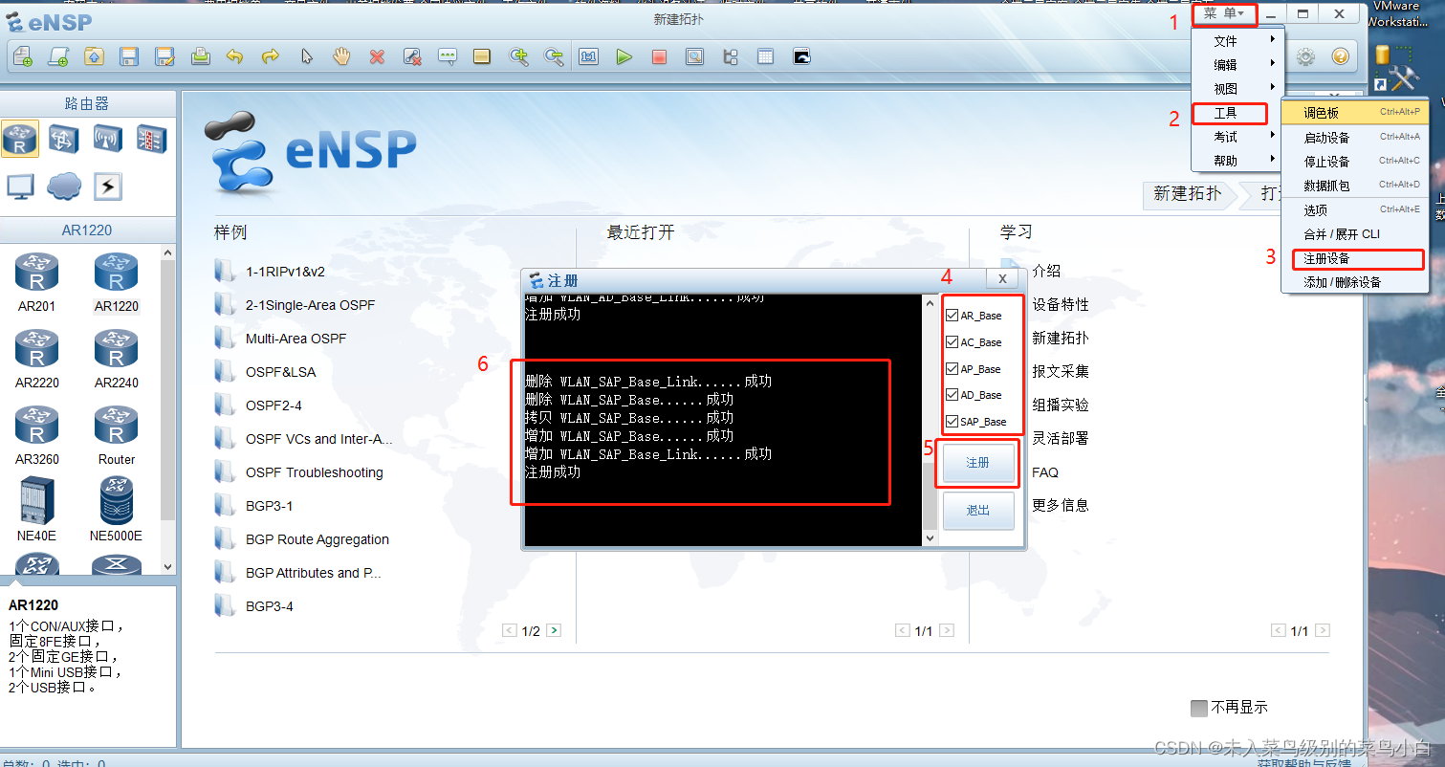Expand the 视图 submenu
The image size is (1445, 767).
1238,89
